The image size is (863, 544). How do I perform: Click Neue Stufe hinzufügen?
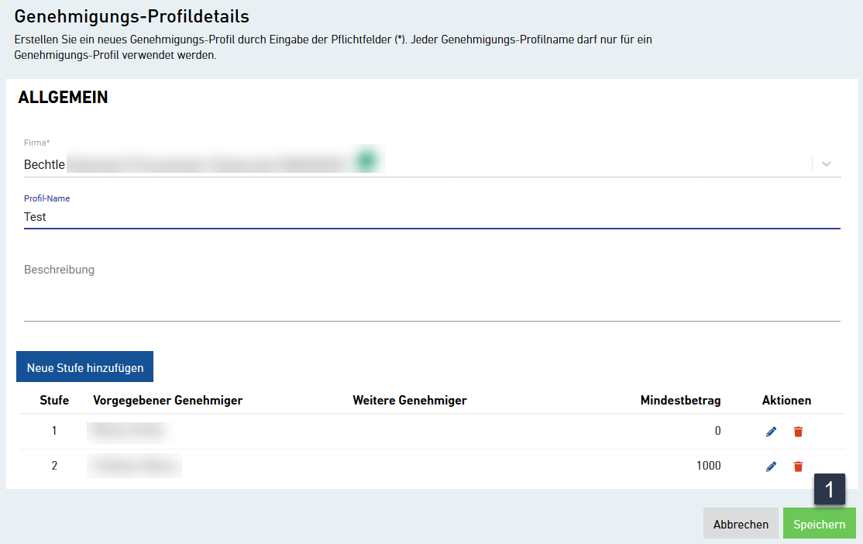tap(84, 366)
